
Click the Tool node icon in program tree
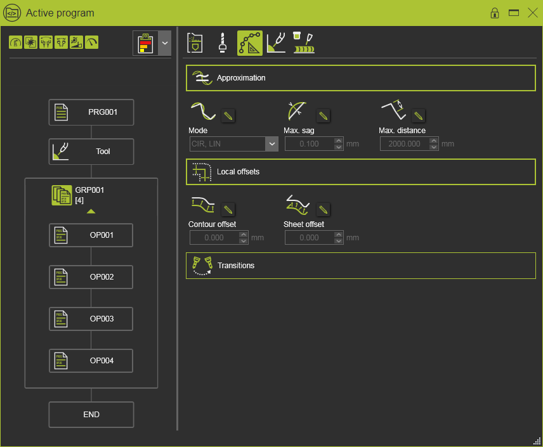point(62,152)
